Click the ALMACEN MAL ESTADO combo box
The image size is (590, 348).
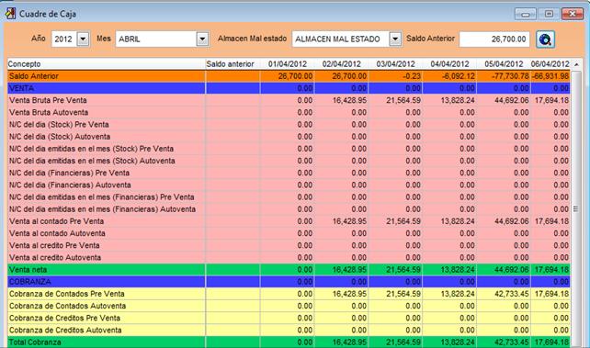(x=346, y=39)
